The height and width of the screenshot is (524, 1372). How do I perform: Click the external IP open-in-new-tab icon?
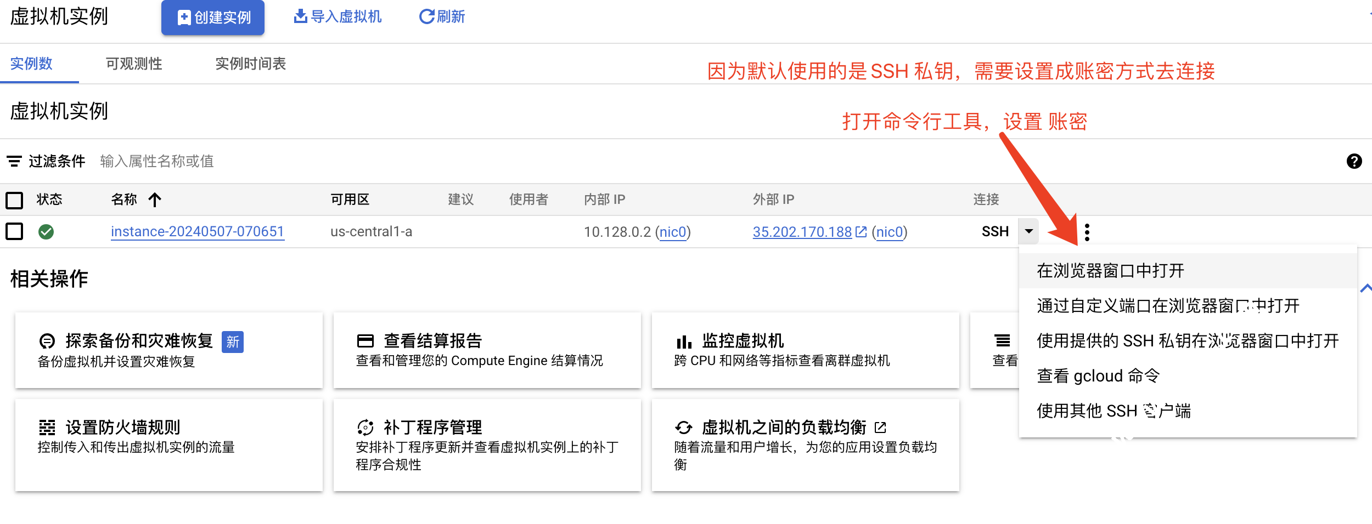point(861,232)
